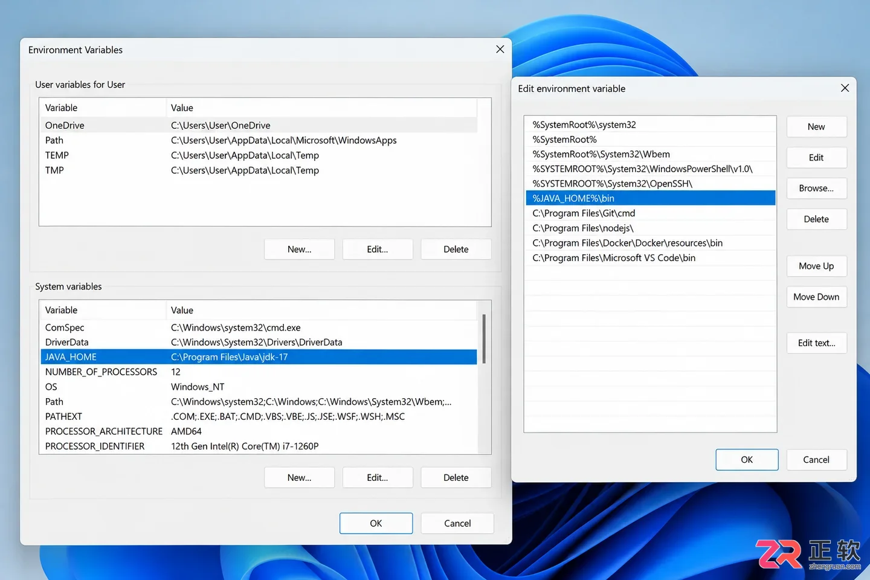The height and width of the screenshot is (580, 870).
Task: Click New... under User variables
Action: (x=299, y=250)
